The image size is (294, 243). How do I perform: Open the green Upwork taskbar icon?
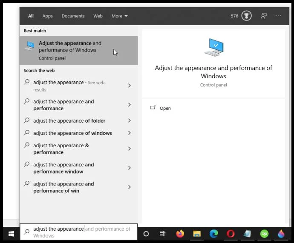[264, 234]
